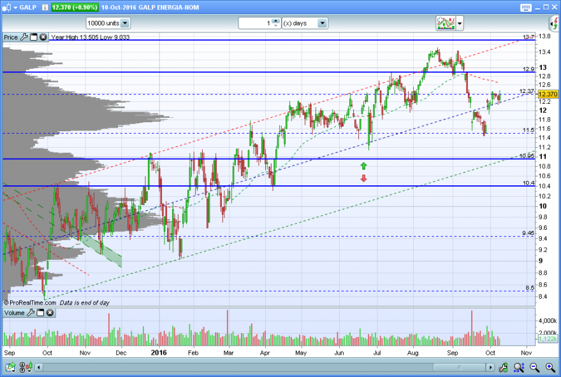The height and width of the screenshot is (377, 561).
Task: Click the GALP ticker name
Action: 27,7
